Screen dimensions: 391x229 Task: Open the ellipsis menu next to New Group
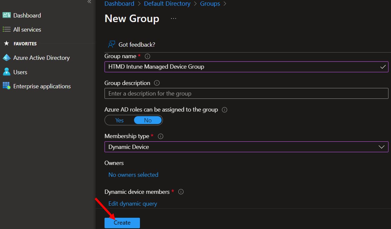point(173,18)
